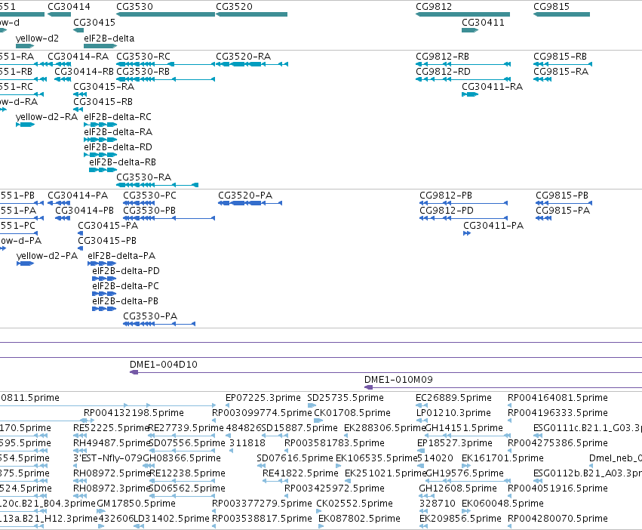
Task: Select protein CG9815-PB
Action: click(x=562, y=196)
